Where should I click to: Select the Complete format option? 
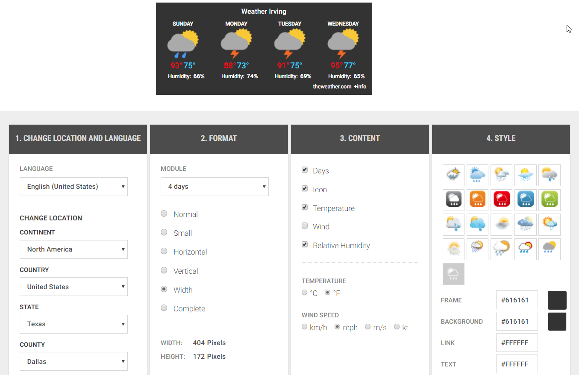point(164,308)
